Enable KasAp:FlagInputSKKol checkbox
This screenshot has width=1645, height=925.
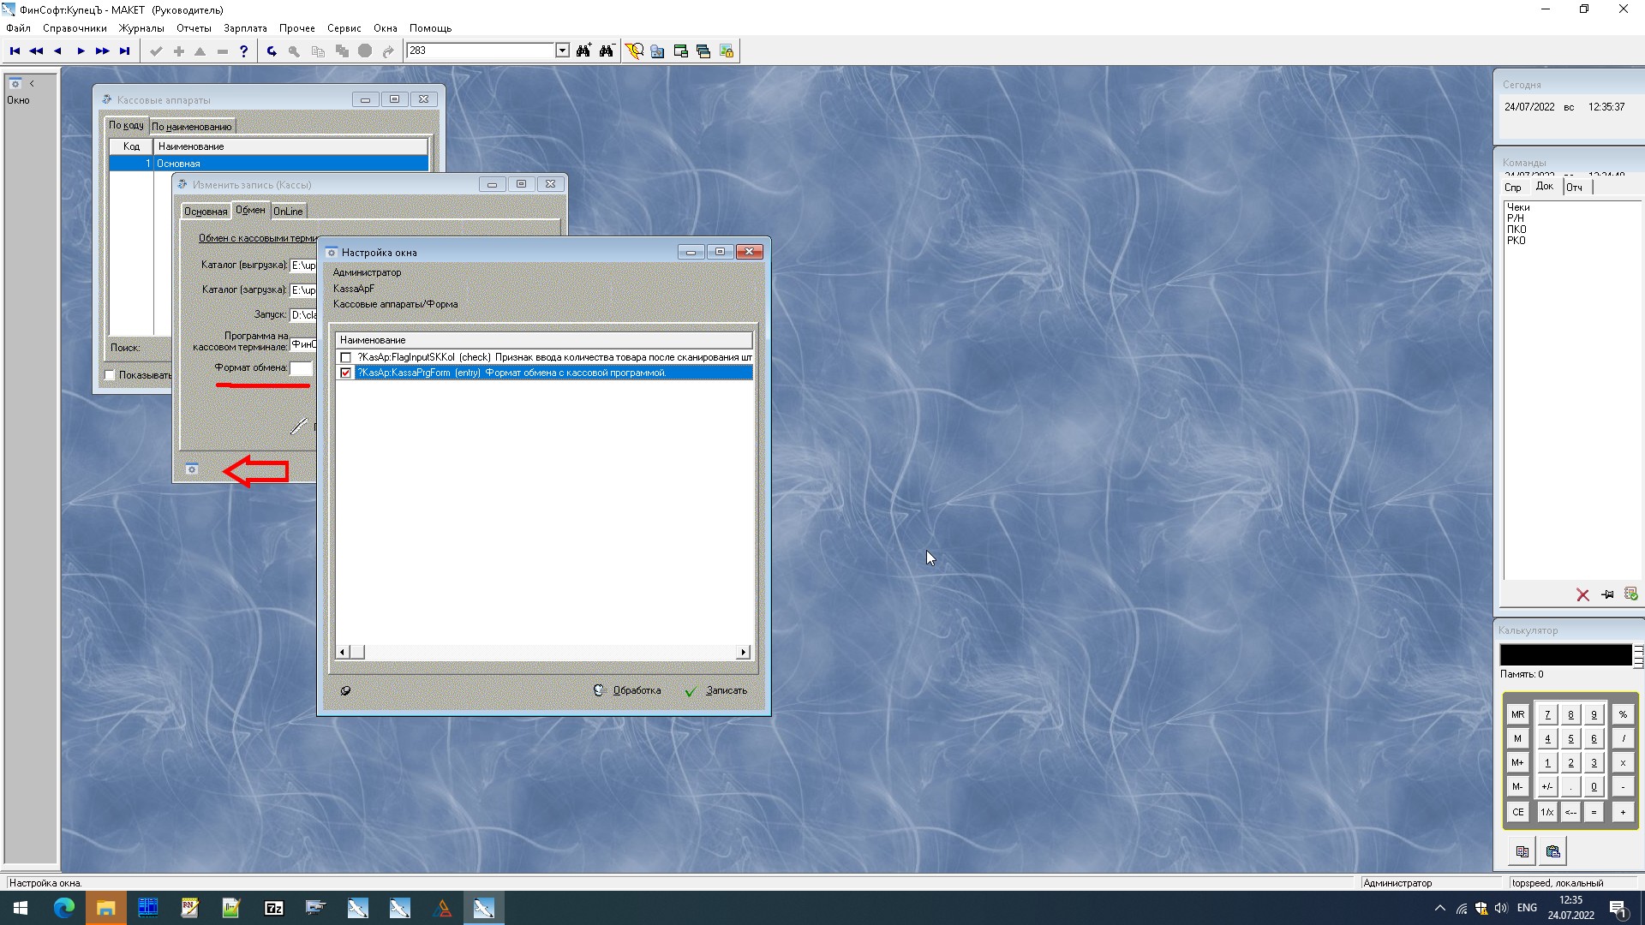[346, 358]
